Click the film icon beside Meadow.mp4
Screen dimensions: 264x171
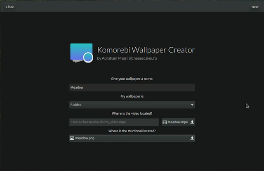[x=165, y=122]
